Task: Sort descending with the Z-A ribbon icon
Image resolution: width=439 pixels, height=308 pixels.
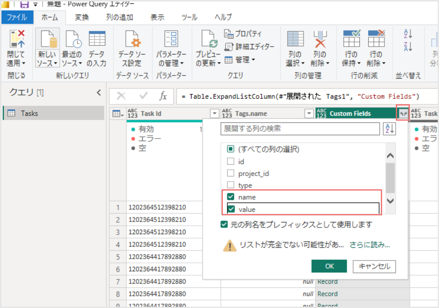Action: (x=408, y=47)
